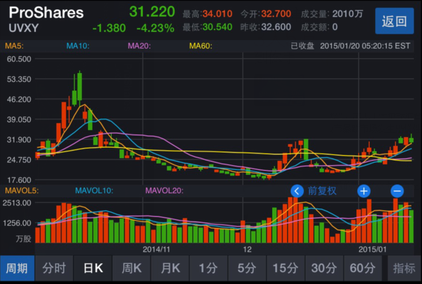Click the 31.900 price axis label
The image size is (422, 284).
[x=19, y=140]
